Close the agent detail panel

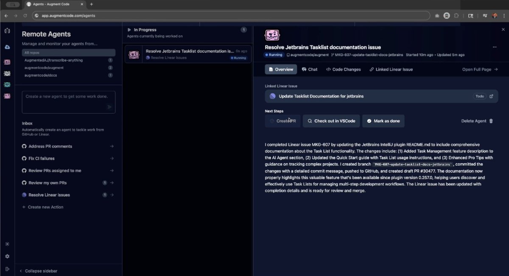[x=503, y=30]
